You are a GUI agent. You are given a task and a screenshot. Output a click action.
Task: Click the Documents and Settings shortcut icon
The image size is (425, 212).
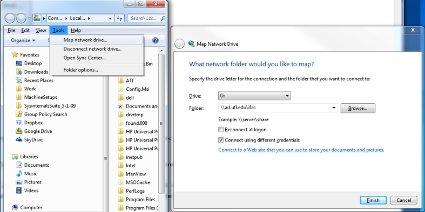[121, 106]
